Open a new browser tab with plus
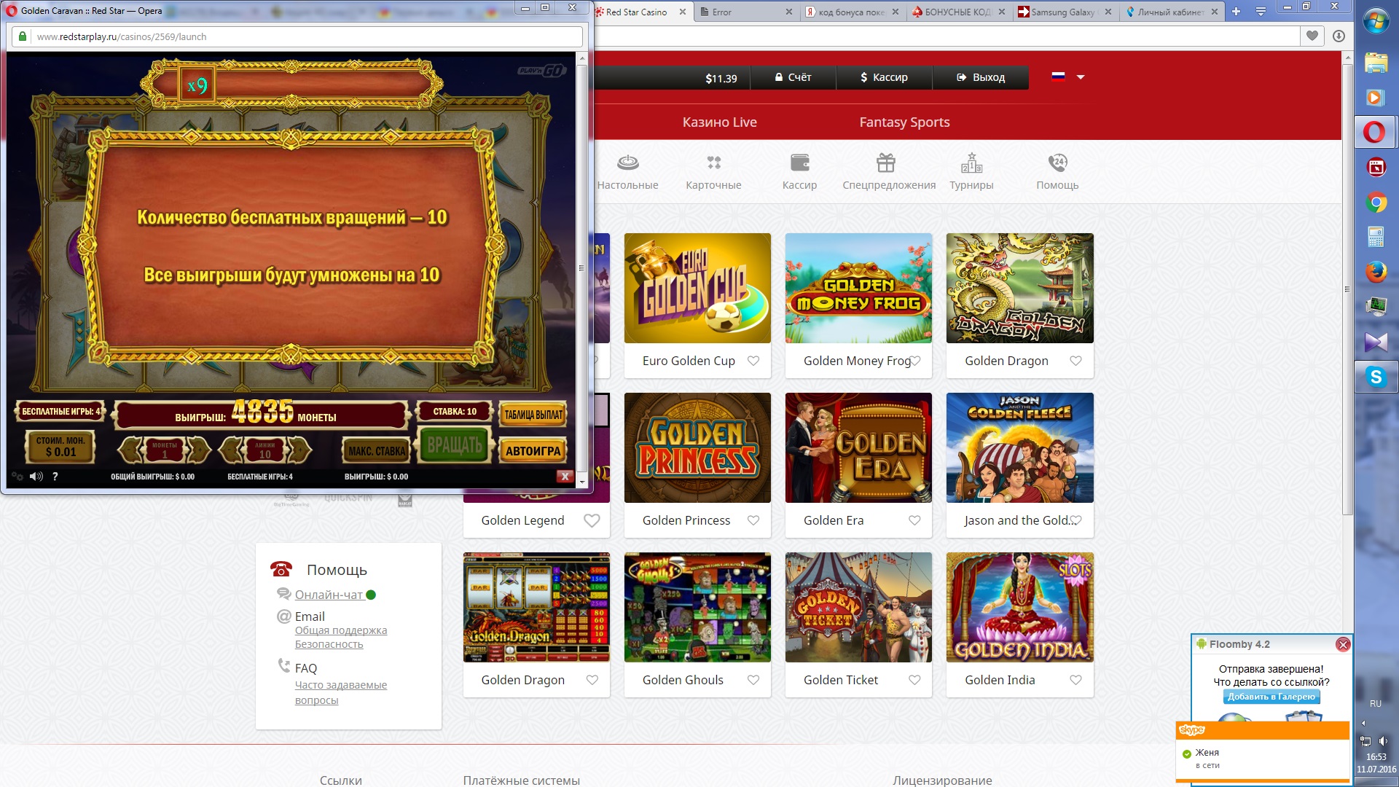This screenshot has width=1399, height=787. point(1237,12)
